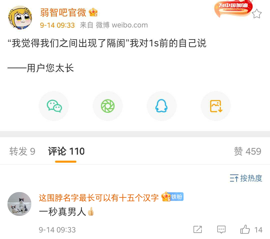This screenshot has height=239, width=270.
Task: View the commenter's cat avatar
Action: (19, 204)
